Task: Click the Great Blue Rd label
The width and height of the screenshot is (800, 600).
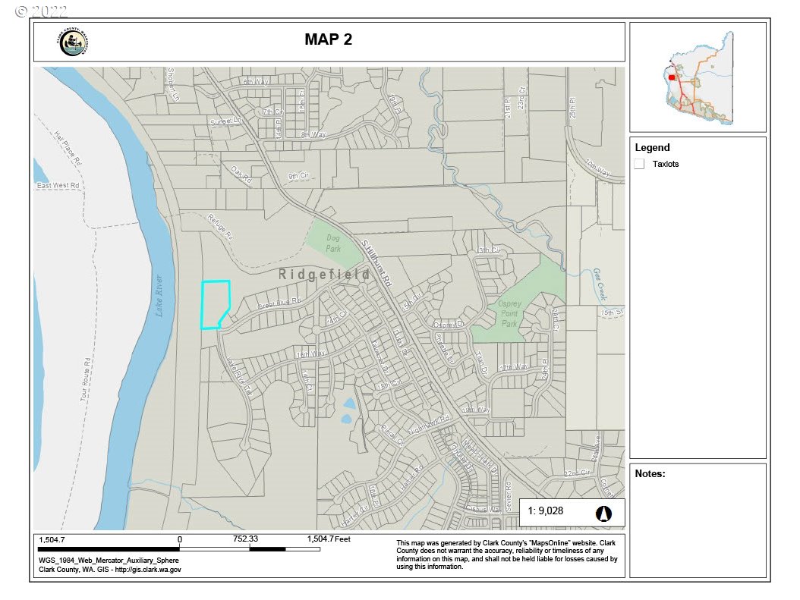Action: (279, 304)
